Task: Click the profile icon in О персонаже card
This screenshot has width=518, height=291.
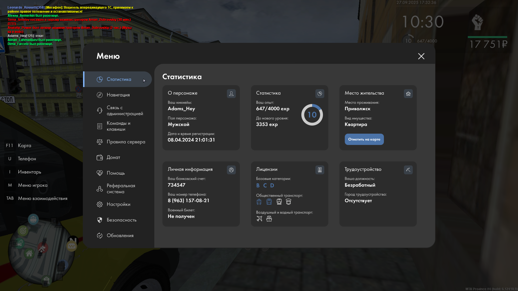Action: pyautogui.click(x=231, y=93)
